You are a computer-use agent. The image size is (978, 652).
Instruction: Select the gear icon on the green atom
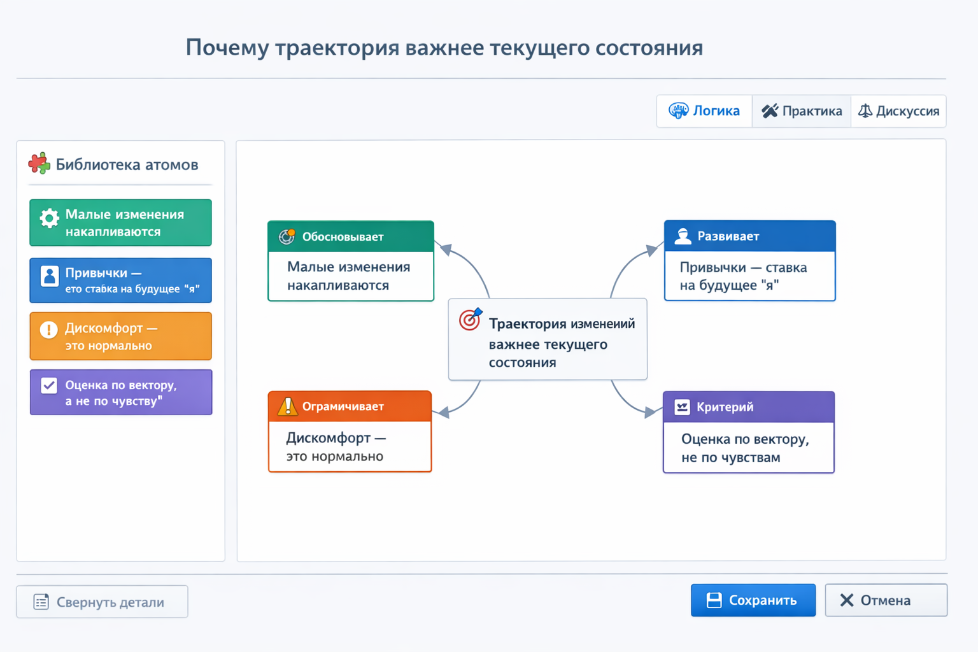pos(48,218)
